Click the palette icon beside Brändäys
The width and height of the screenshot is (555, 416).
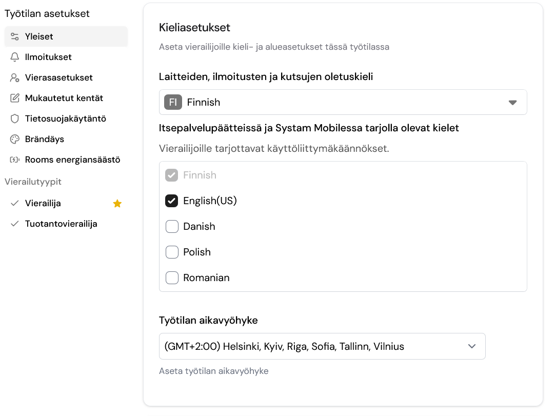[x=15, y=139]
